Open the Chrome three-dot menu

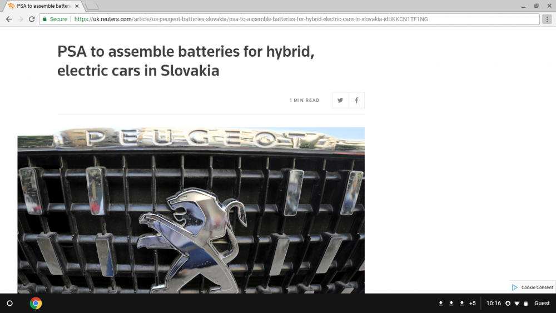click(547, 19)
